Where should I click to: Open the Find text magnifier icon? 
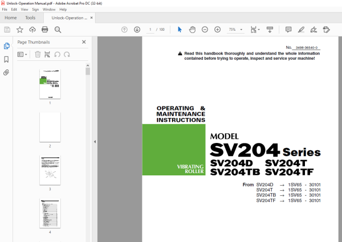coord(58,30)
